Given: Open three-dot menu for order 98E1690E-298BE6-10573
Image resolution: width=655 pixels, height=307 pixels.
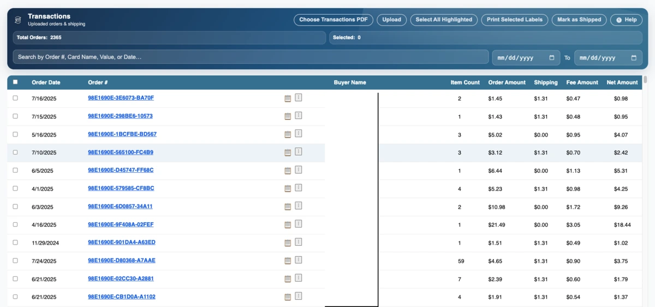Looking at the screenshot, I should tap(299, 116).
